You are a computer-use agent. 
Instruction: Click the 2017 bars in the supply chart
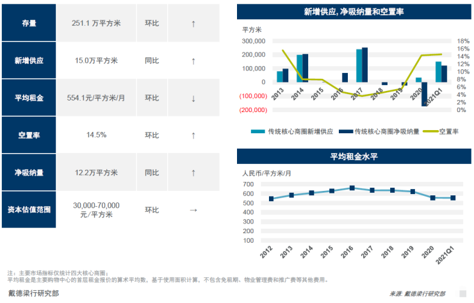point(362,65)
